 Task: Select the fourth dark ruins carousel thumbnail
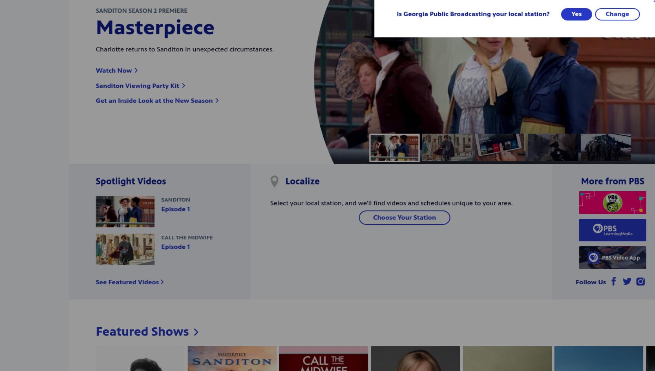click(553, 148)
